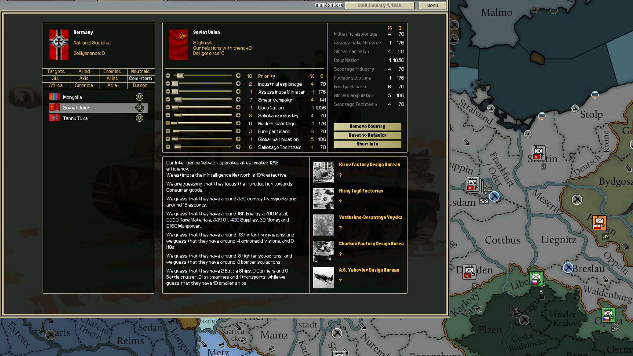Image resolution: width=633 pixels, height=356 pixels.
Task: Switch to the Targets filter tab
Action: pyautogui.click(x=56, y=71)
